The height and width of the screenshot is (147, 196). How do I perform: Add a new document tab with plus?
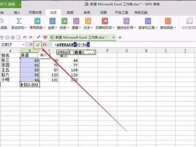120,38
